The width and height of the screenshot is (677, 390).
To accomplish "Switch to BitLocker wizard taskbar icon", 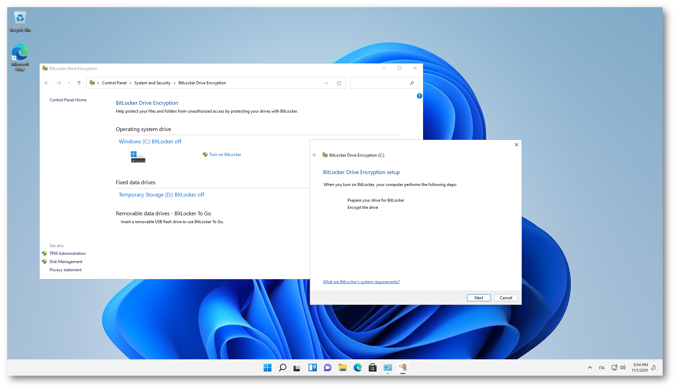I will (x=403, y=367).
